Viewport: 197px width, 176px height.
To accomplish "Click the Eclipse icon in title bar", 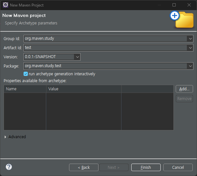I will click(x=6, y=5).
